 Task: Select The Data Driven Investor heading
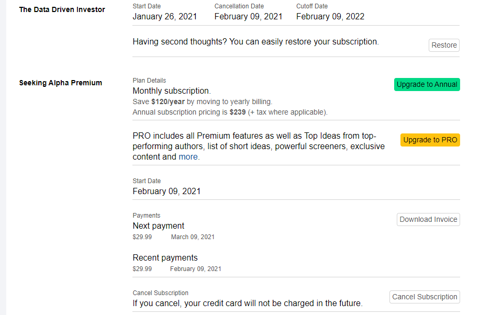click(62, 9)
